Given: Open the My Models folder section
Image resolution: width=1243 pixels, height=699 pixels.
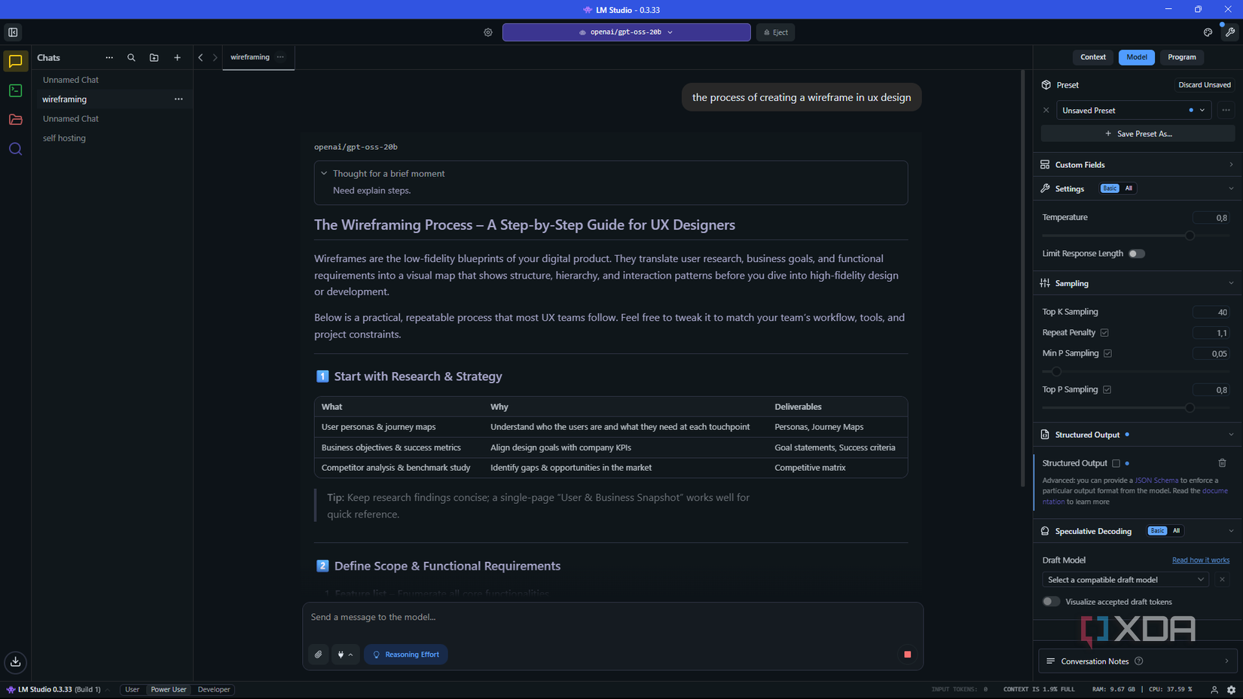Looking at the screenshot, I should pyautogui.click(x=15, y=120).
